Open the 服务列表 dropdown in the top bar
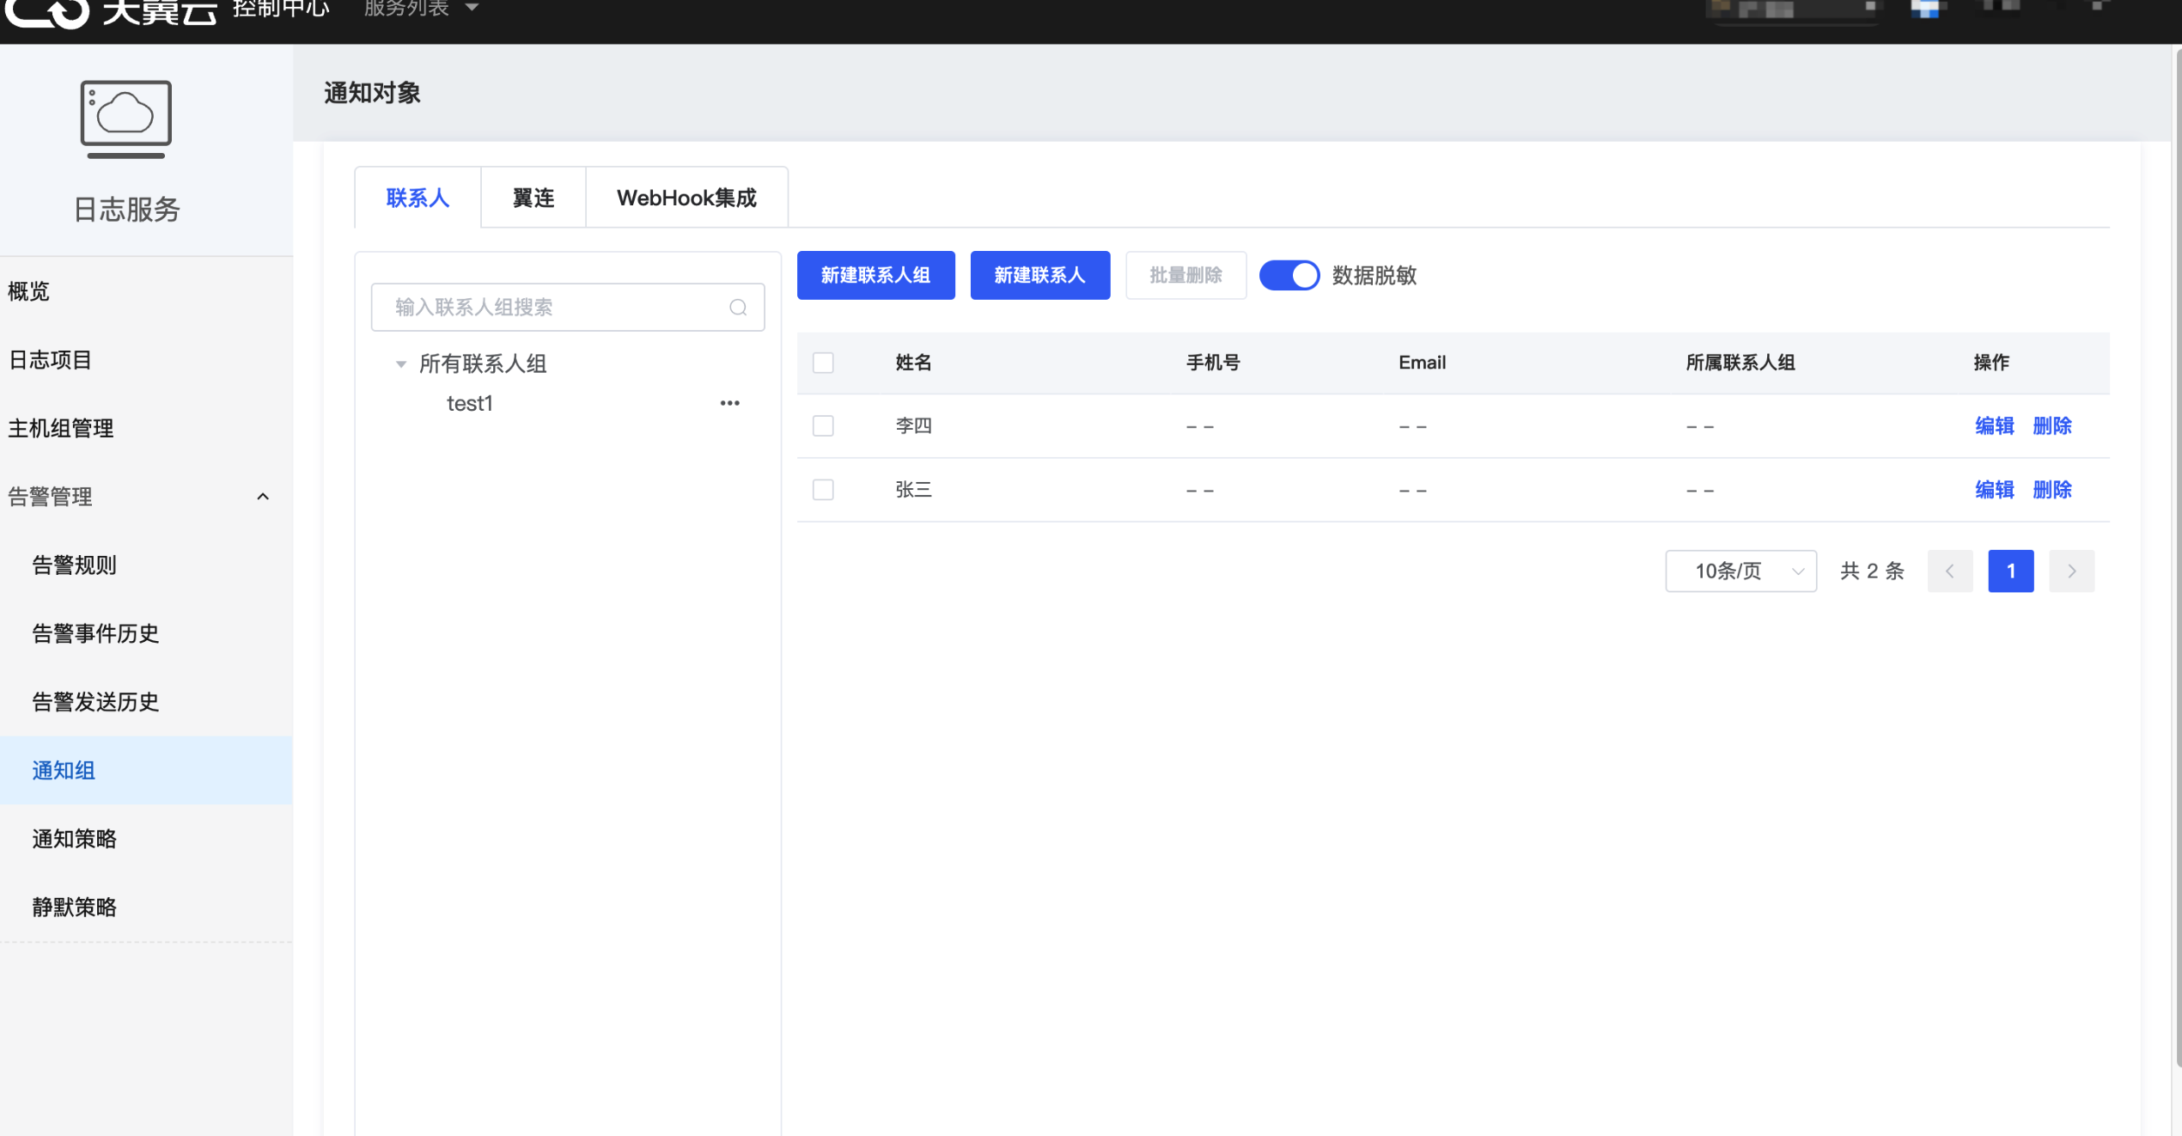 420,9
